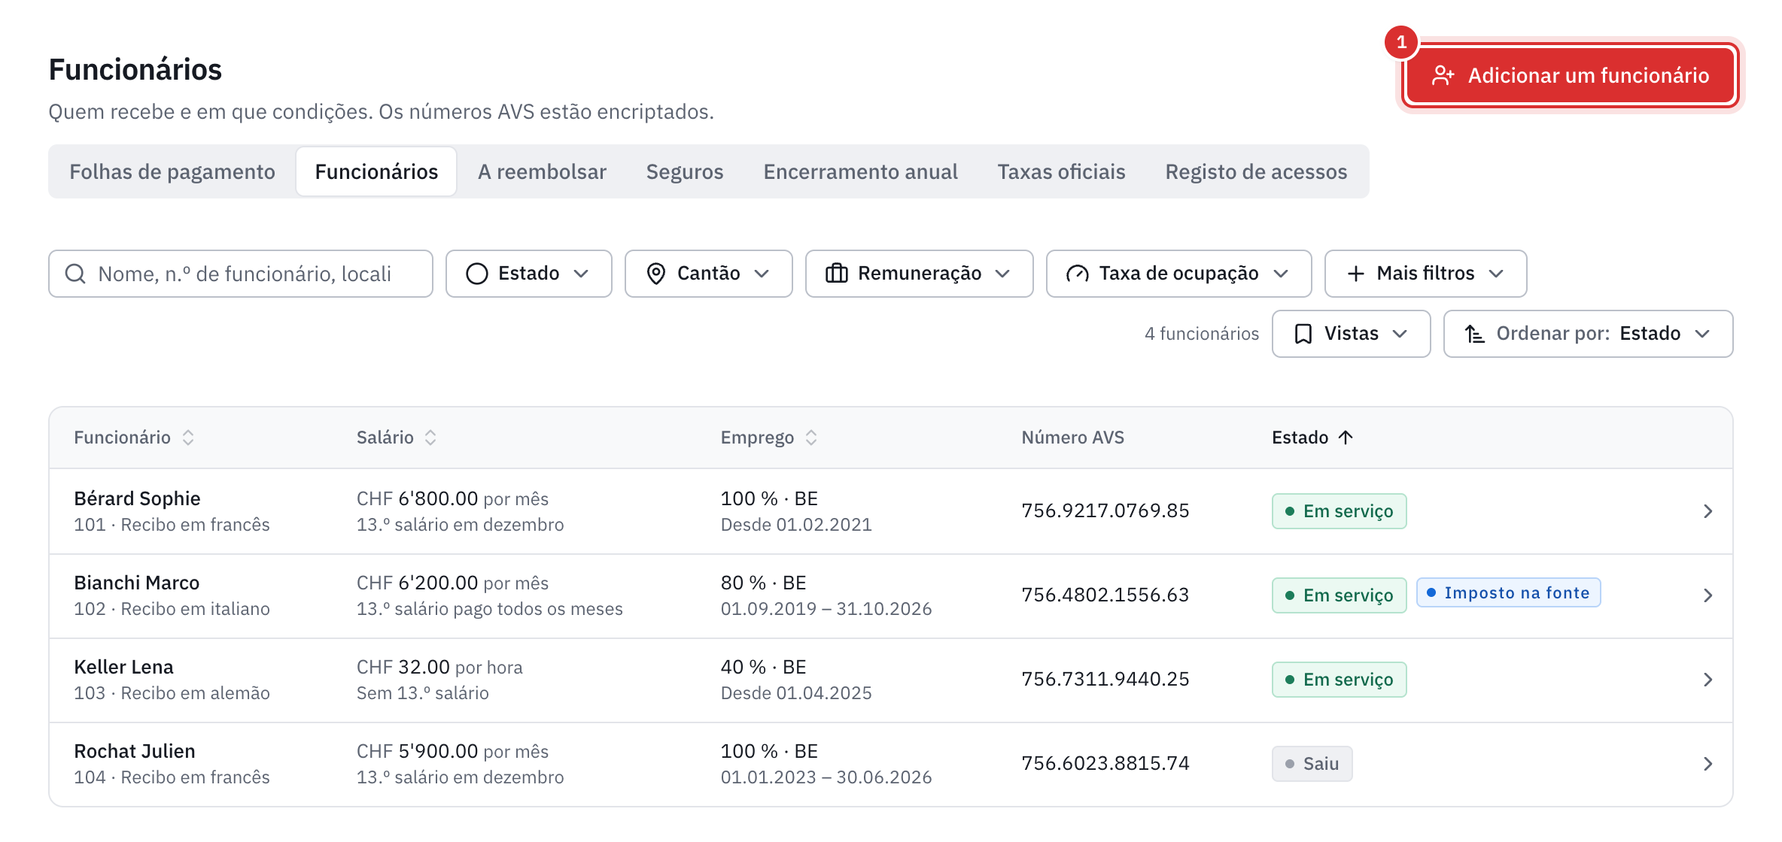
Task: Switch to Folhas de pagamento tab
Action: (x=172, y=171)
